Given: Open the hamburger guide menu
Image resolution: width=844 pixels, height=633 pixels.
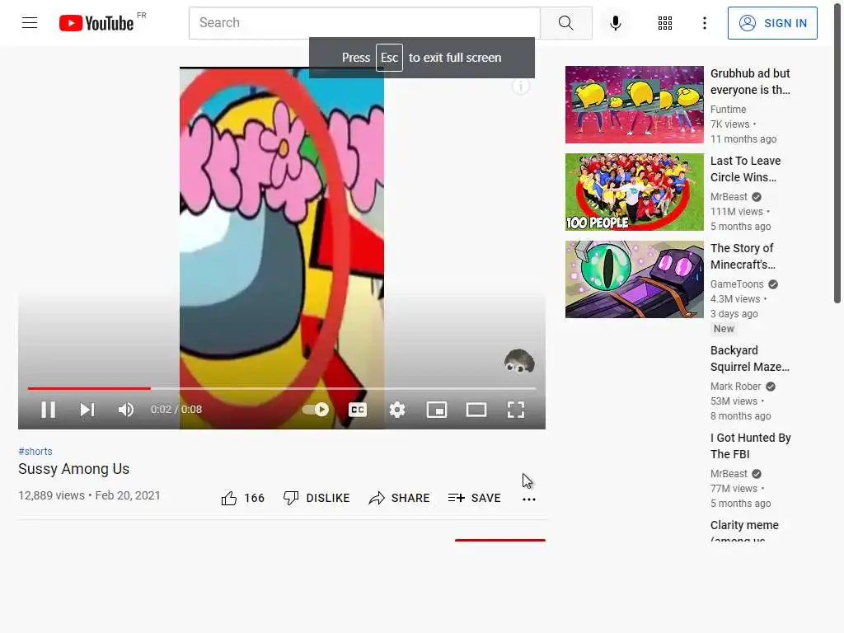Looking at the screenshot, I should click(x=30, y=22).
